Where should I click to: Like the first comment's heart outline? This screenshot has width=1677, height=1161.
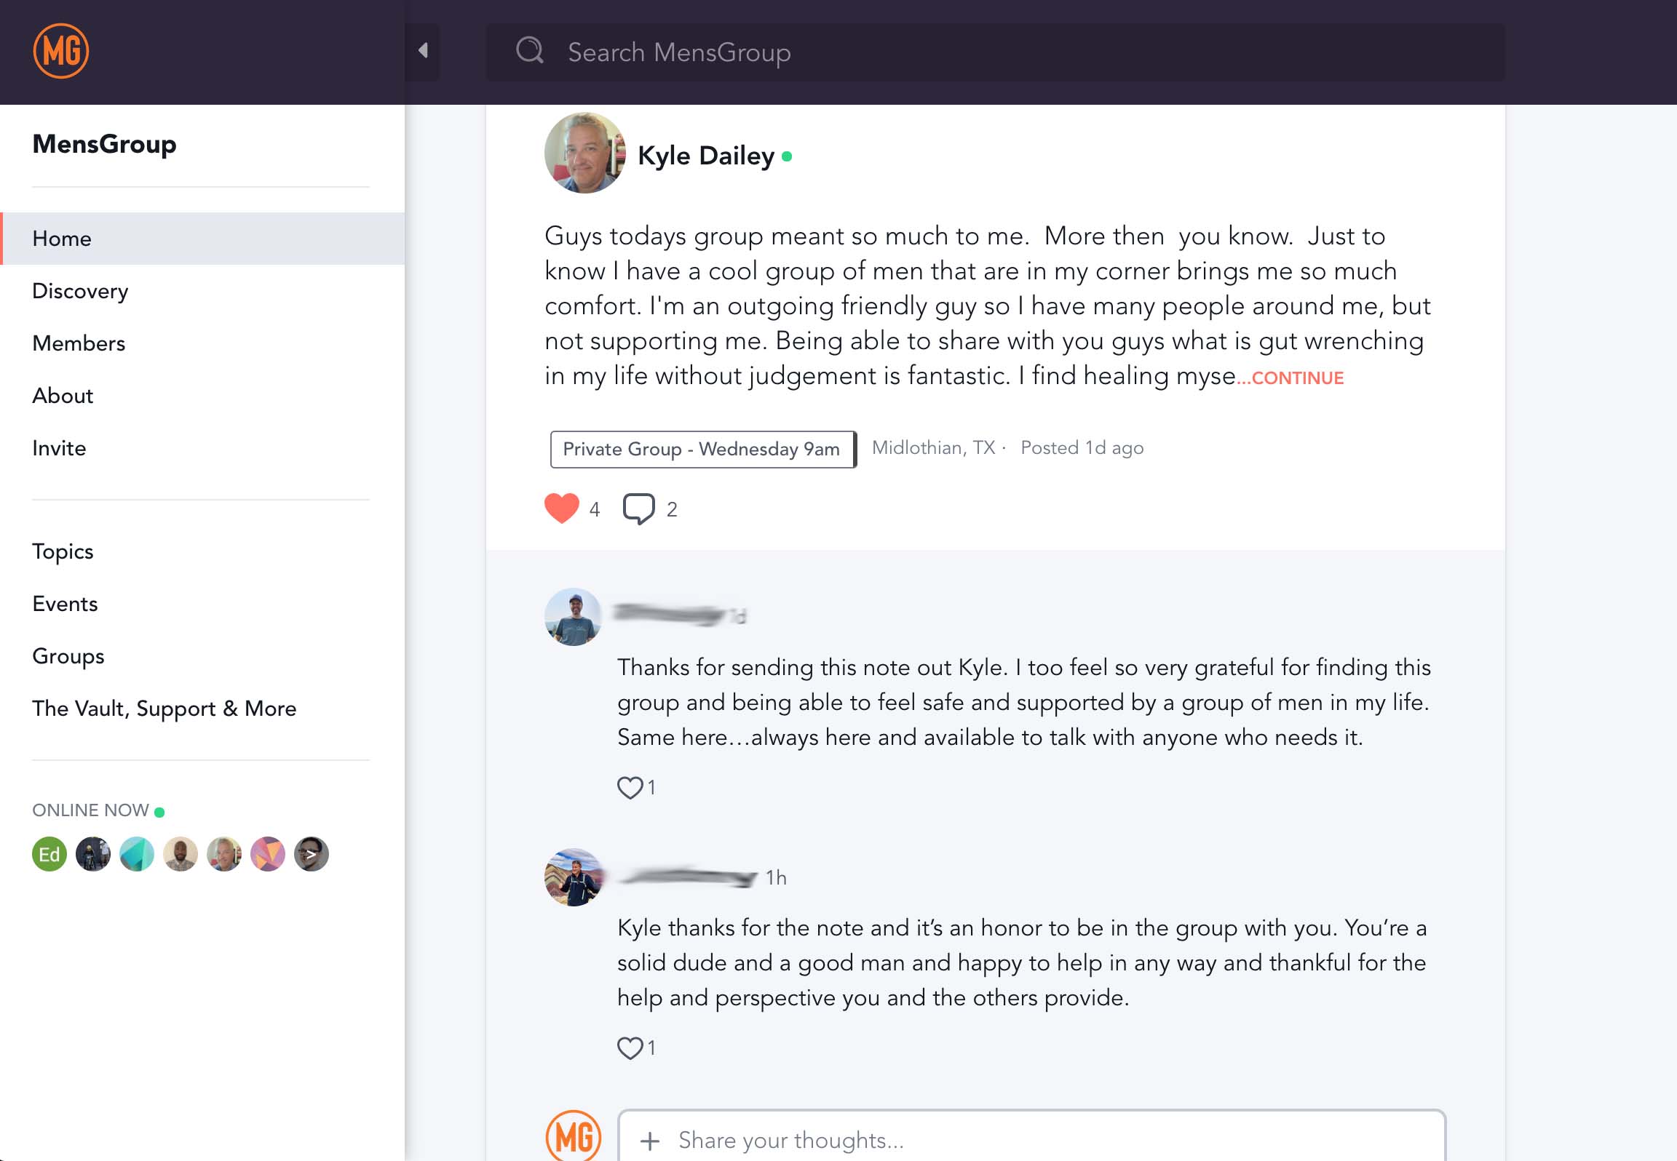click(x=630, y=787)
